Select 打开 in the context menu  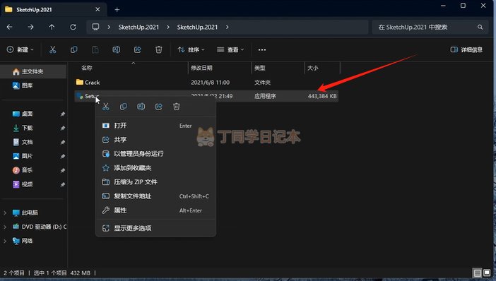coord(155,126)
